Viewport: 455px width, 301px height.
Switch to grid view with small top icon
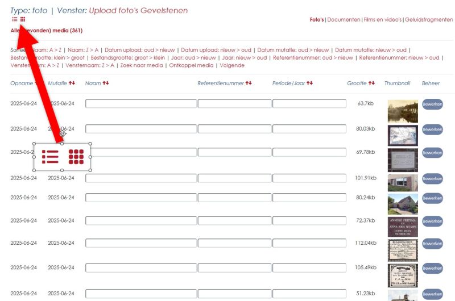(x=23, y=19)
